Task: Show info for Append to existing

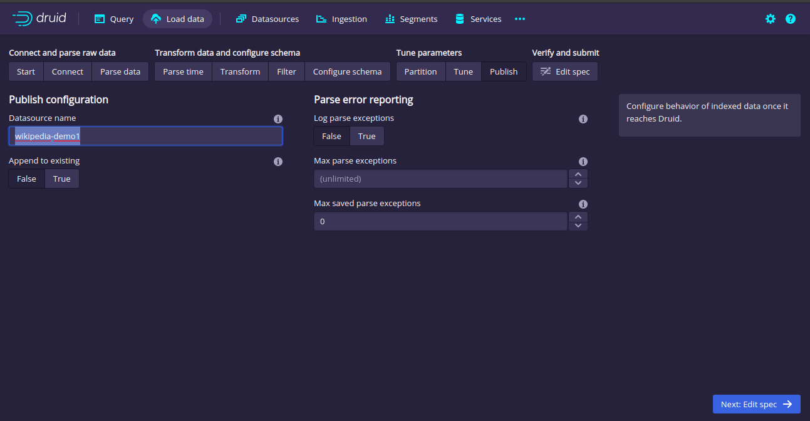Action: point(278,162)
